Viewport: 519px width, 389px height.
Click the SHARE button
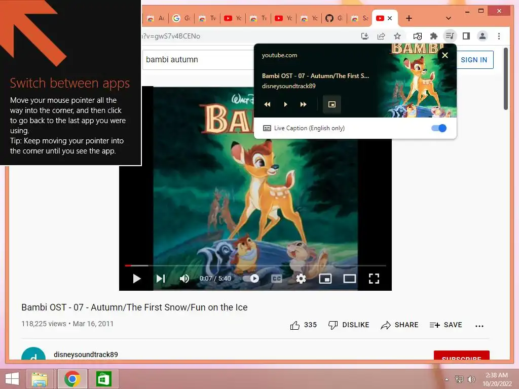pos(399,325)
